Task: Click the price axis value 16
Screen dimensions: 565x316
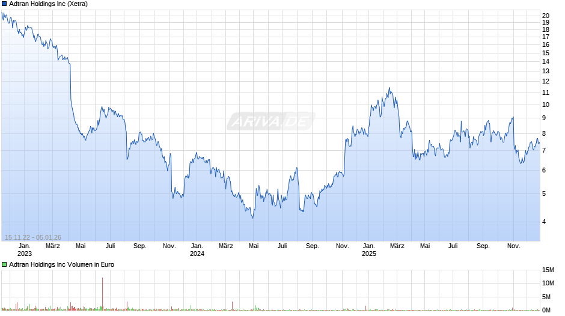Action: click(546, 44)
